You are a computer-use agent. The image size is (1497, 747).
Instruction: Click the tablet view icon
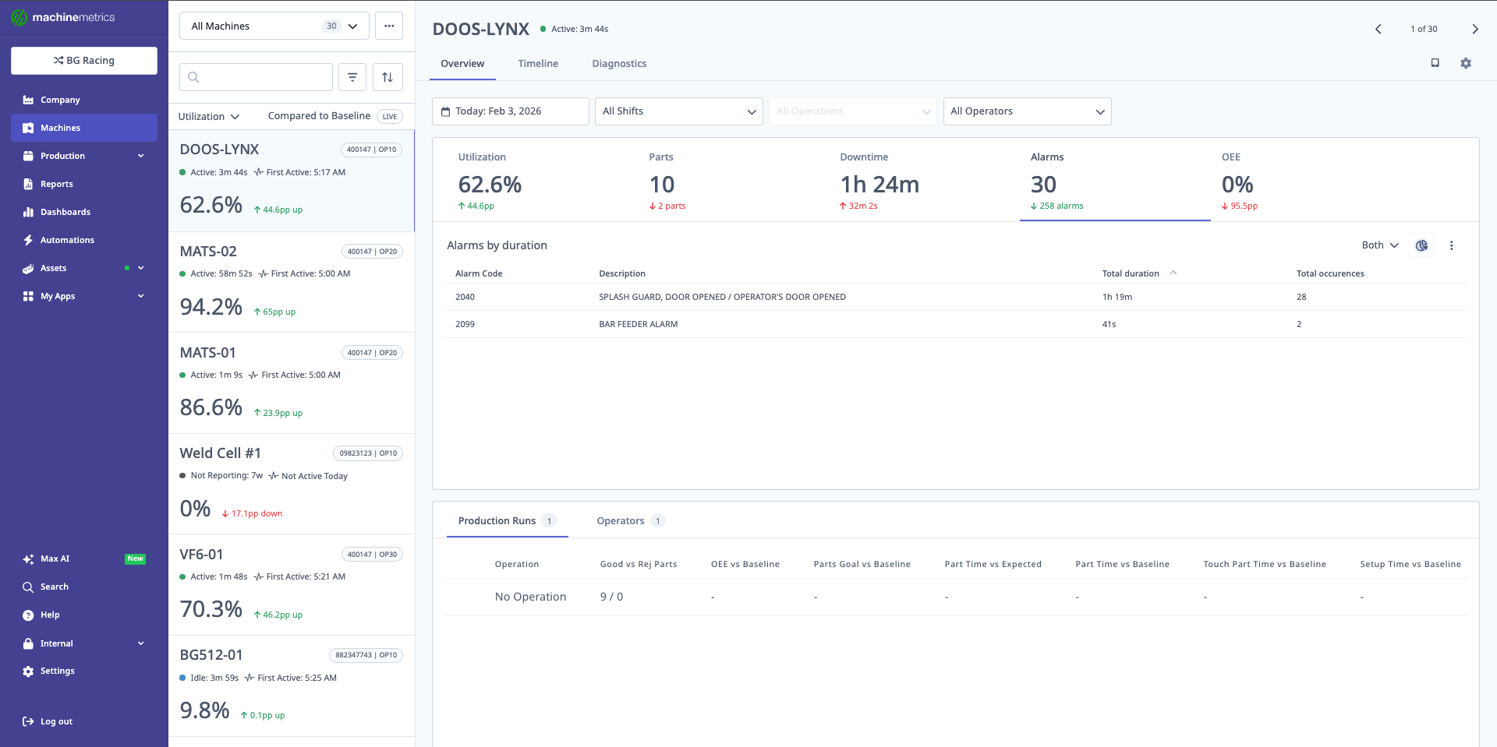coord(1435,63)
